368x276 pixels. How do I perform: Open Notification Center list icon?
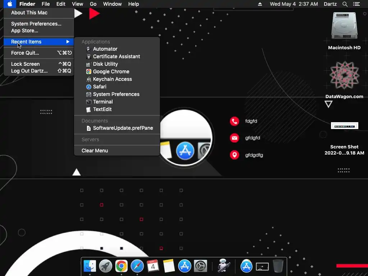(x=356, y=4)
